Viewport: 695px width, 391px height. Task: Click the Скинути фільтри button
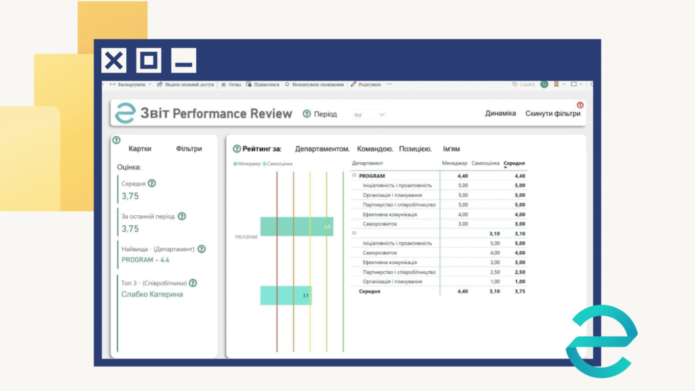552,114
